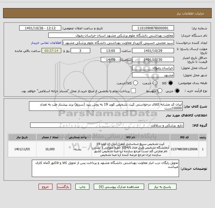The width and height of the screenshot is (215, 208).
Task: Click the price validity date 1401/11/30
Action: tap(153, 59)
